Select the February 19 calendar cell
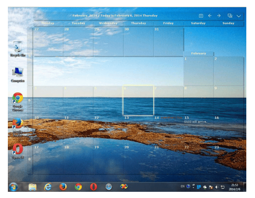This screenshot has width=255, height=198. (x=108, y=160)
